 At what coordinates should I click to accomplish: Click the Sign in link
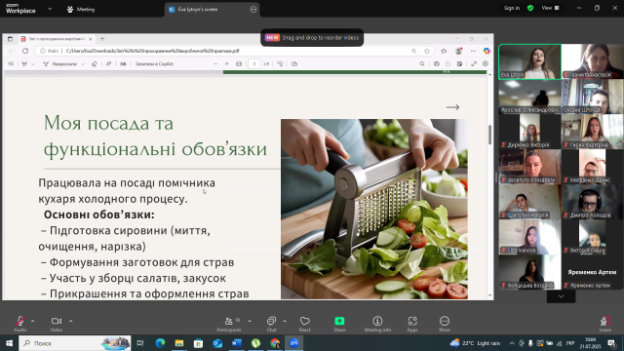[x=512, y=8]
